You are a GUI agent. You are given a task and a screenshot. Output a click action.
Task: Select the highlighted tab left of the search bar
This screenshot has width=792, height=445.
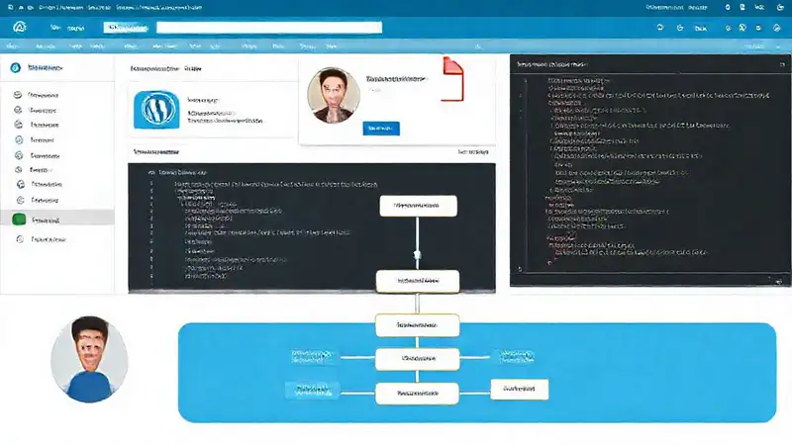[x=127, y=29]
